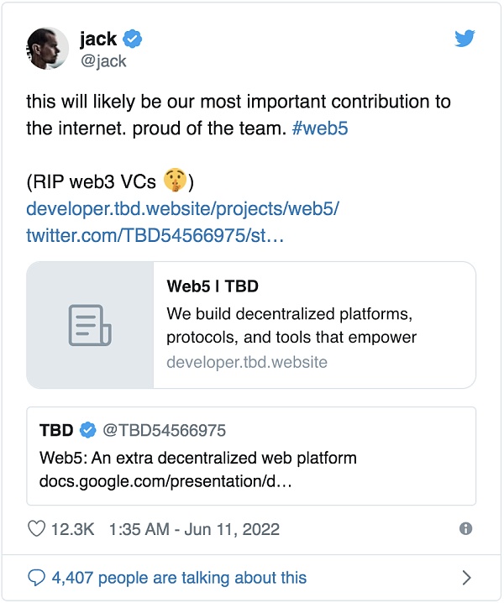Expand conversation with right chevron arrow

467,578
